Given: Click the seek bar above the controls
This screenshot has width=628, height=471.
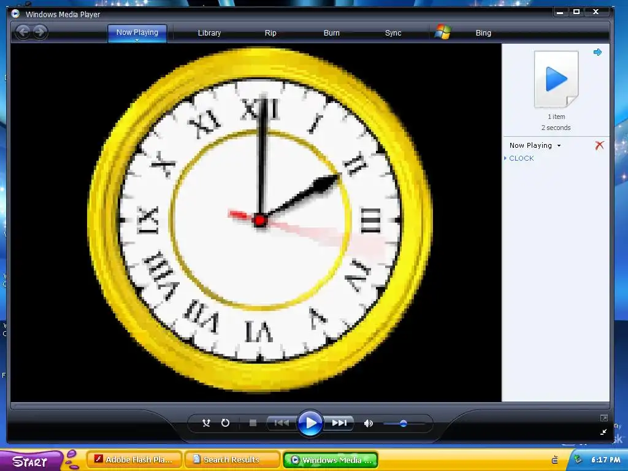Looking at the screenshot, I should 310,405.
